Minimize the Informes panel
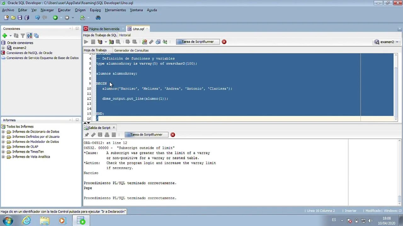The height and width of the screenshot is (226, 403). (77, 120)
